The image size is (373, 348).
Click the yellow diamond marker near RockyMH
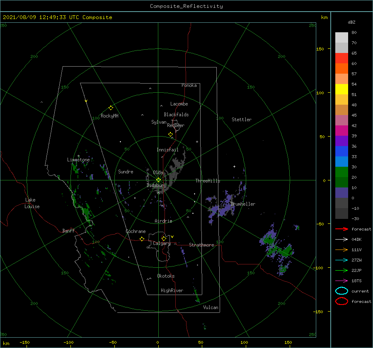coord(111,108)
